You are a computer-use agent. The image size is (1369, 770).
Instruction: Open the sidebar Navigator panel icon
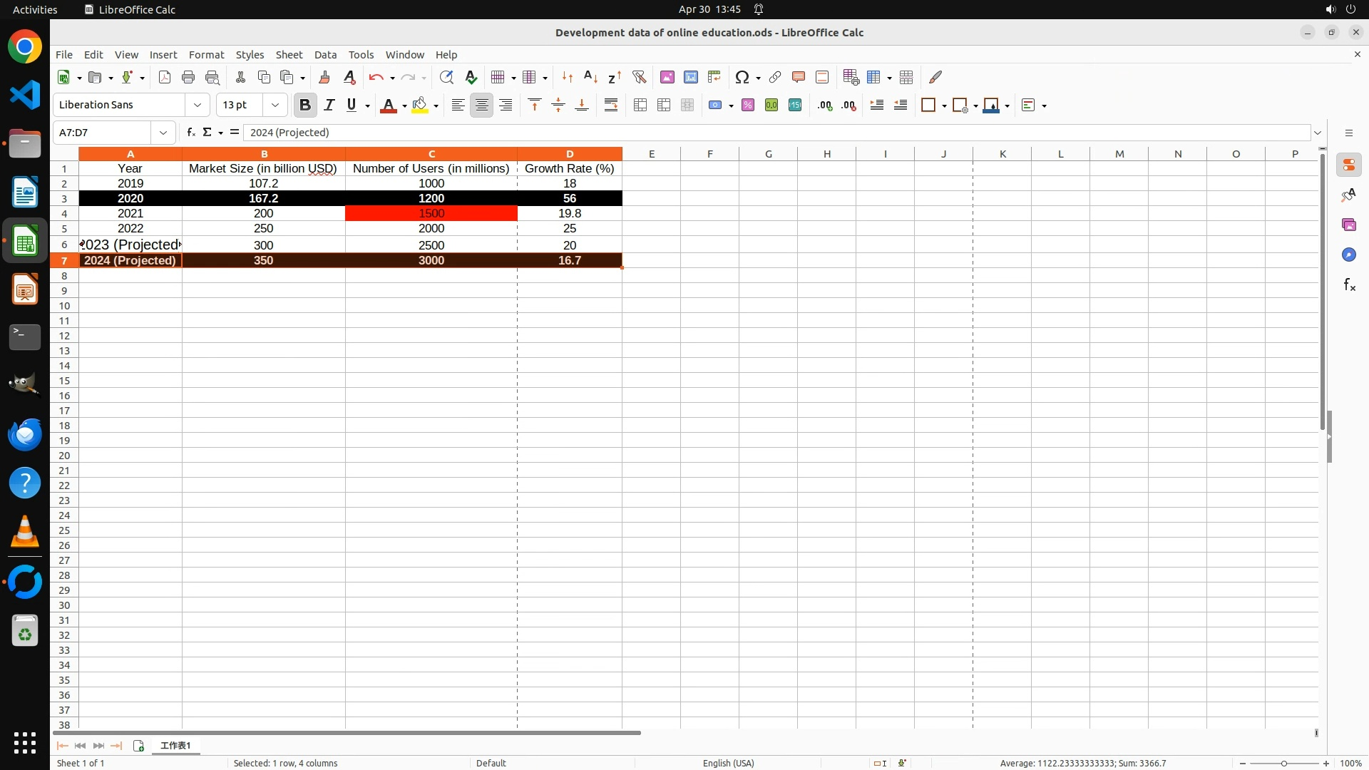coord(1348,255)
